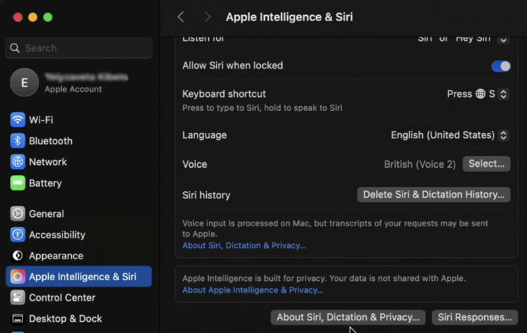Select Wi-Fi in the sidebar
This screenshot has height=333, width=527.
(78, 120)
